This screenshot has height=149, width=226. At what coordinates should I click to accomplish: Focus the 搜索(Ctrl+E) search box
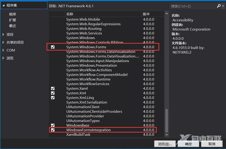point(193,6)
